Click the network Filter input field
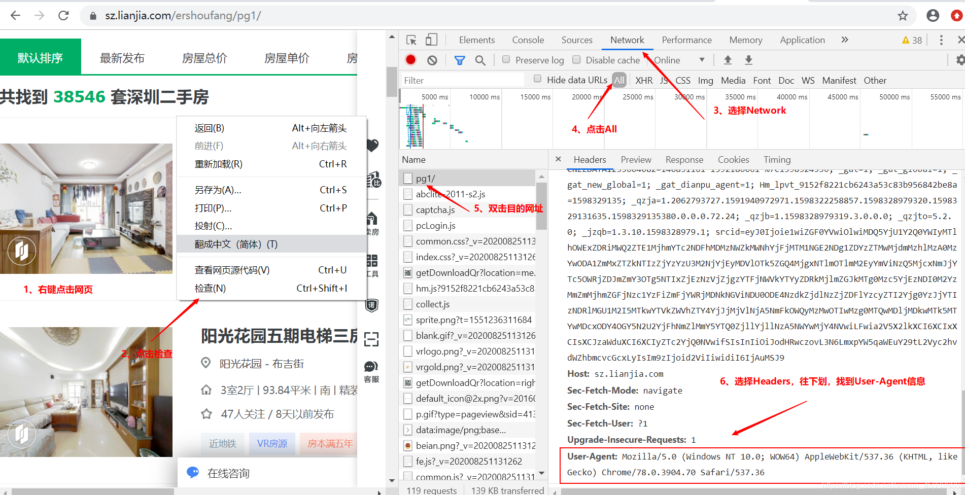Screen dimensions: 965x495 (x=463, y=80)
